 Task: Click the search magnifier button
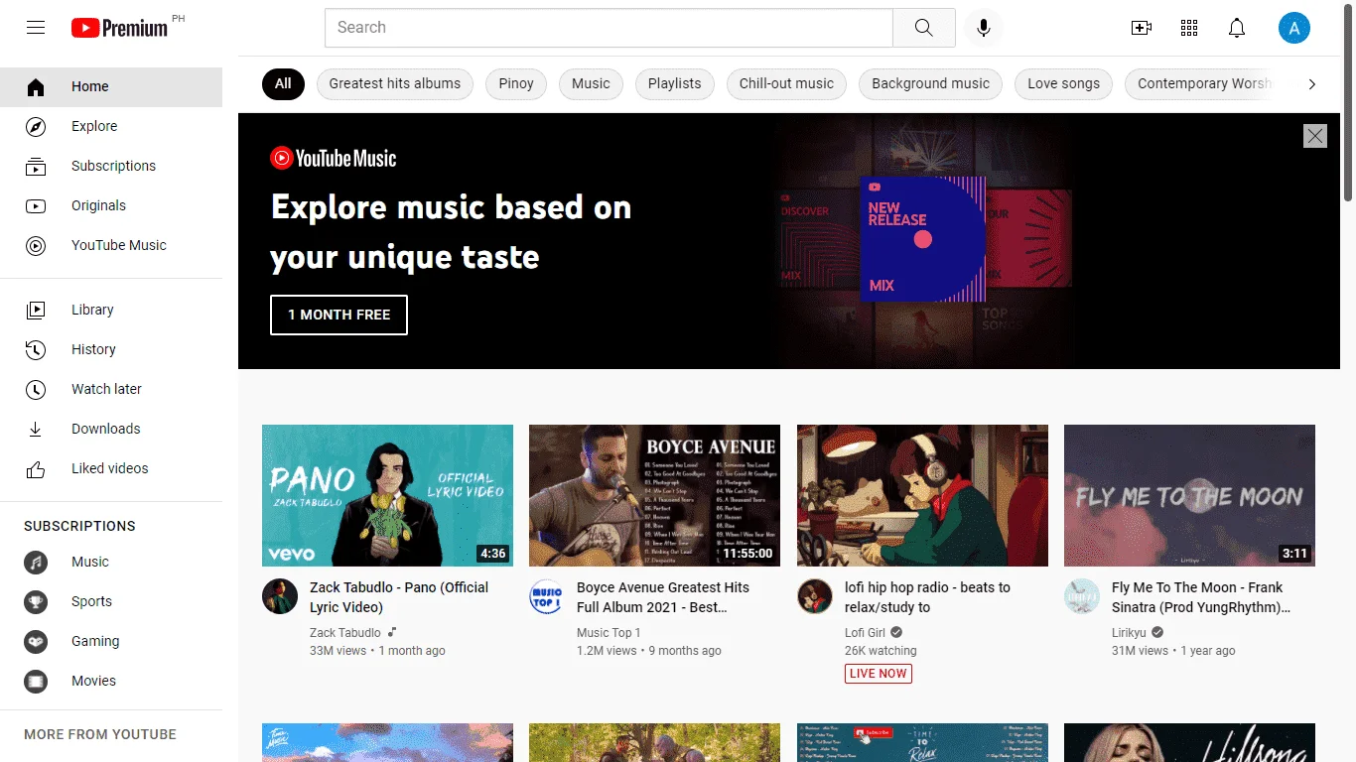click(923, 28)
